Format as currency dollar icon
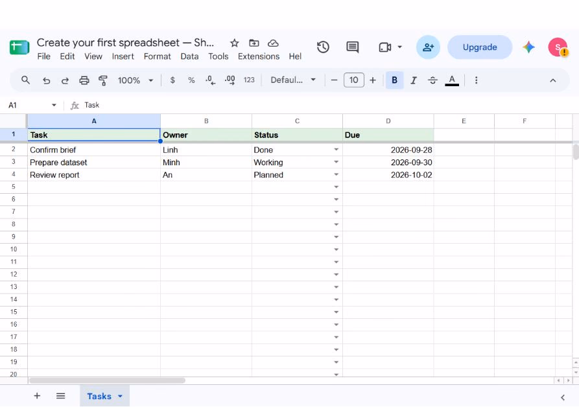 (172, 80)
